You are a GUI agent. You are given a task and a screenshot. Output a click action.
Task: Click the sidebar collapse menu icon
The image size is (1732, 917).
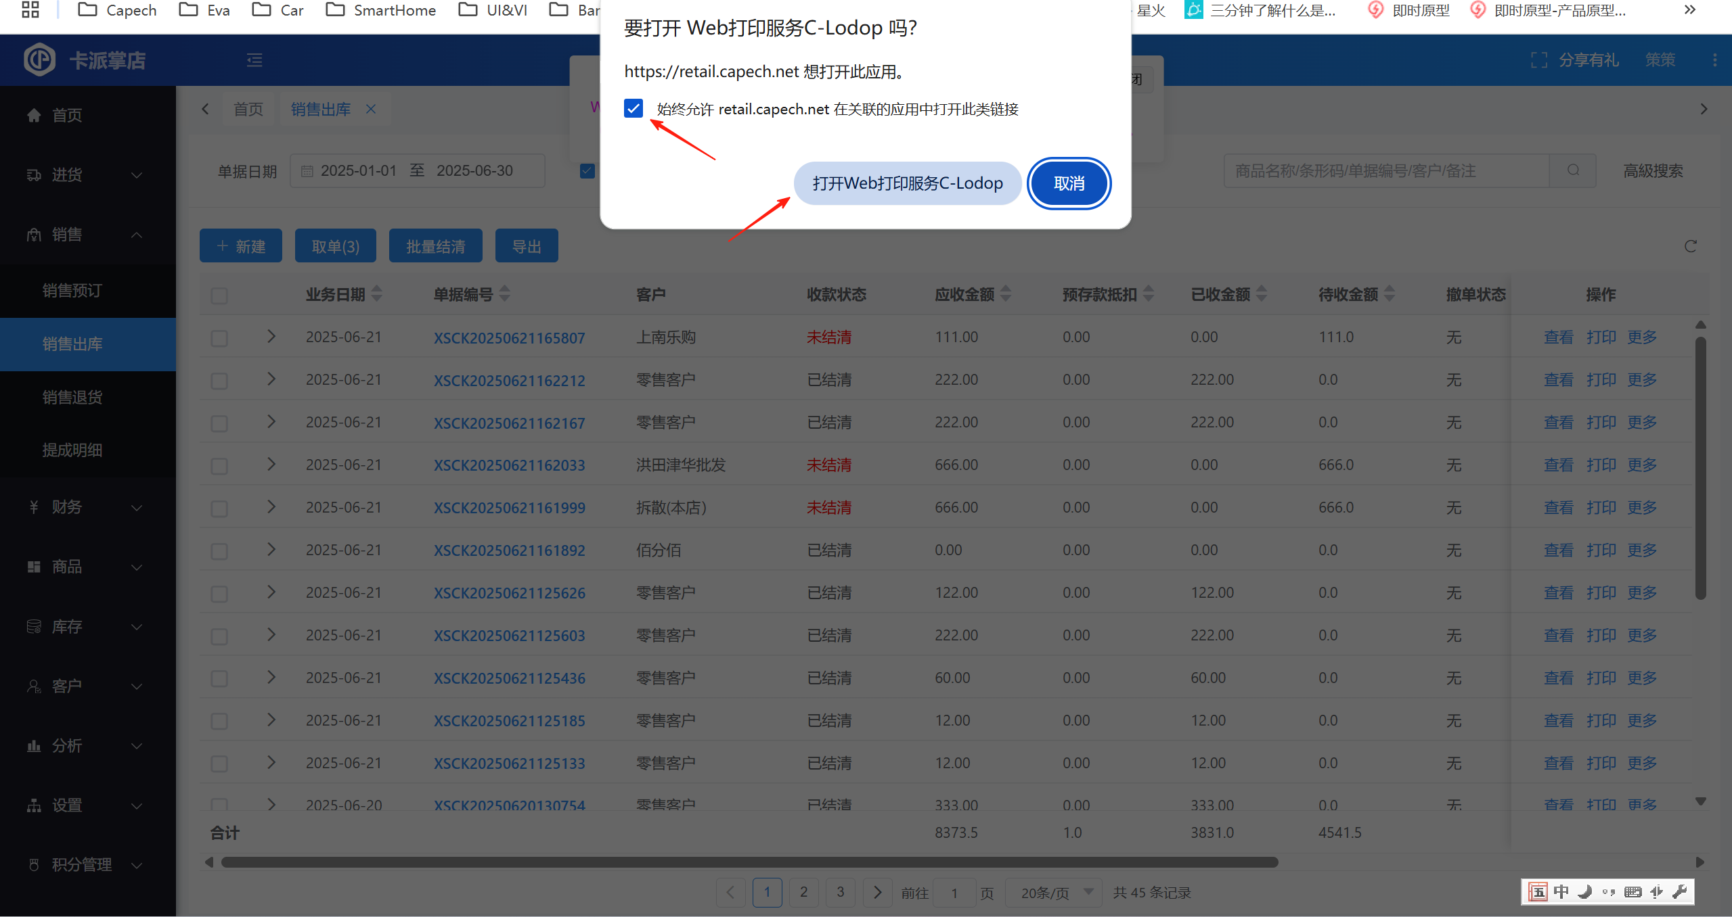254,61
